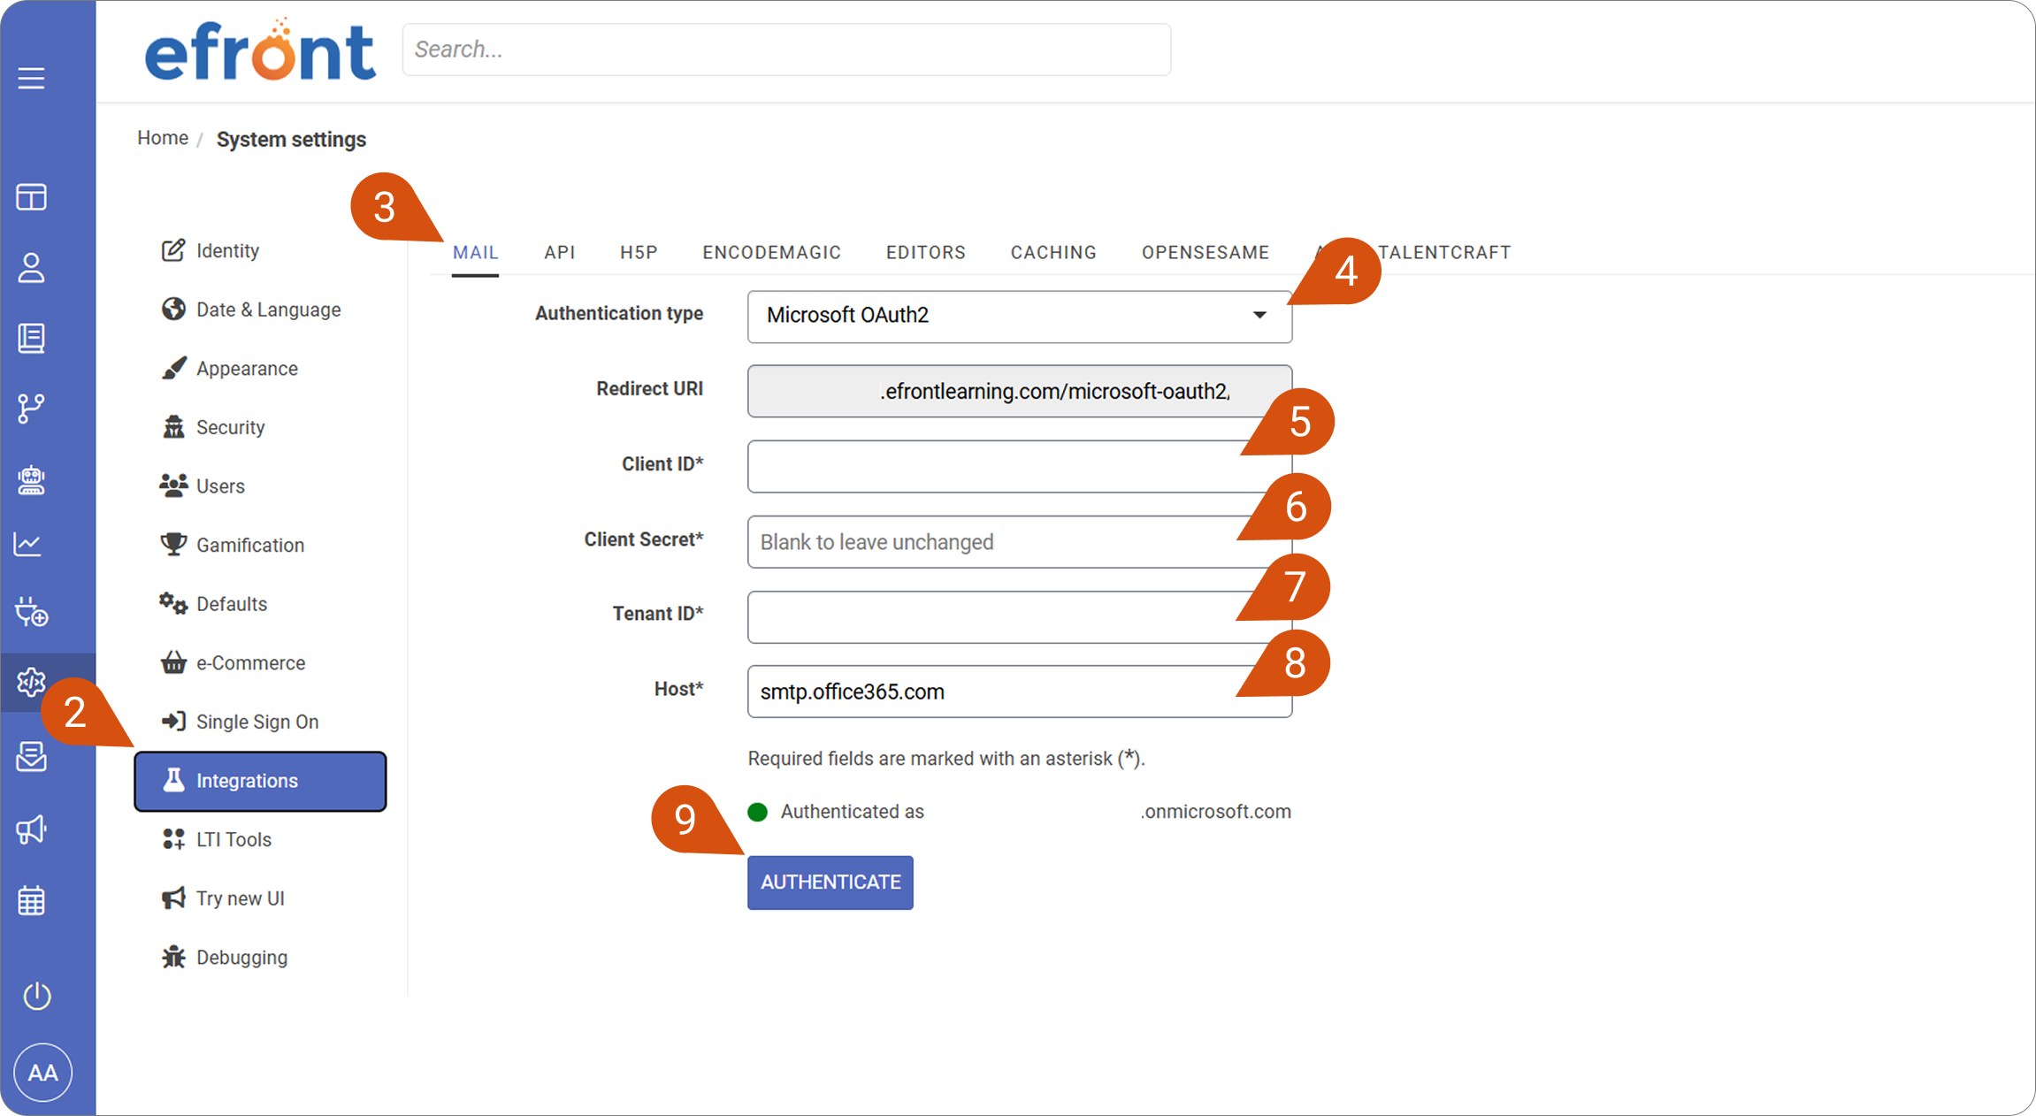Click the efront logo
Viewport: 2036px width, 1116px height.
point(260,50)
